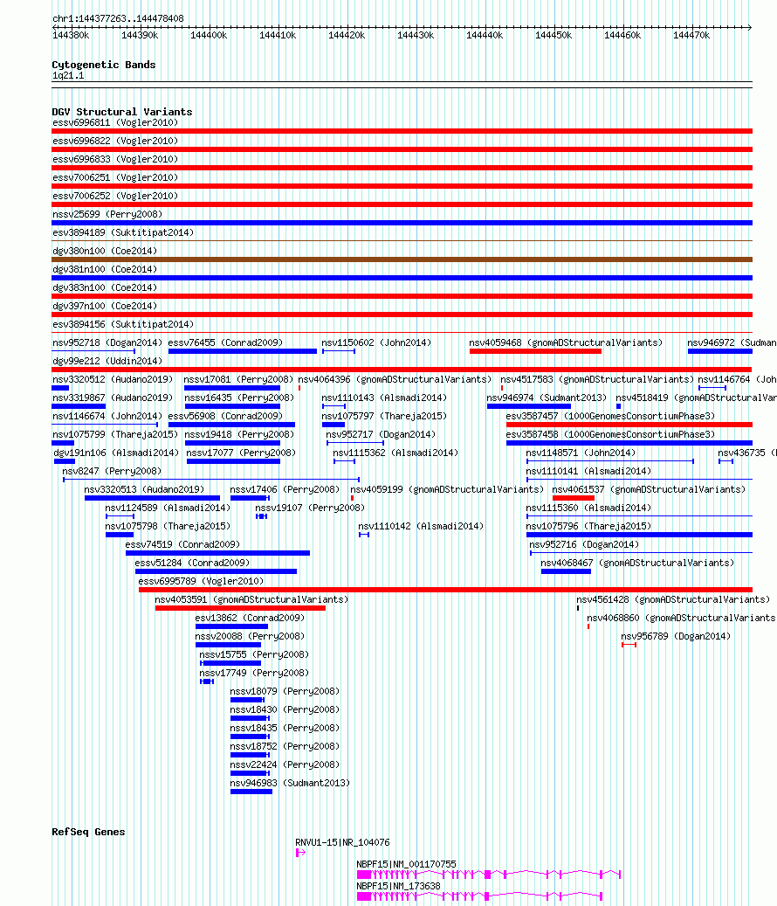Click NBPF15 NM_173638 transcript exon structure
The width and height of the screenshot is (777, 906).
coord(479,896)
